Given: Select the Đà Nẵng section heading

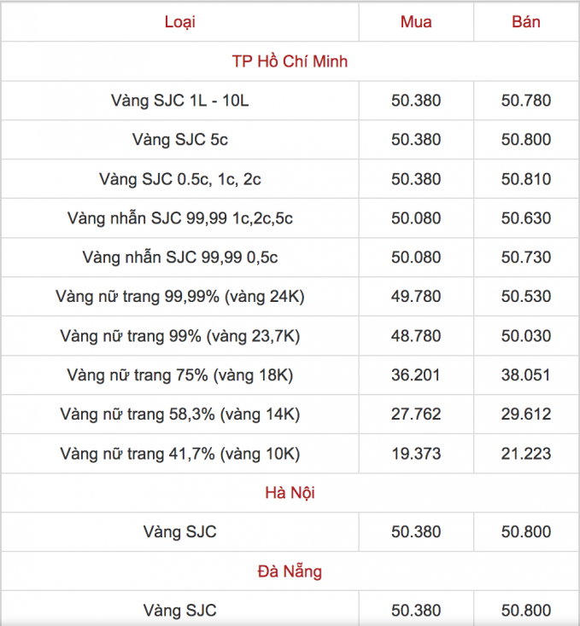Looking at the screenshot, I should [x=290, y=571].
